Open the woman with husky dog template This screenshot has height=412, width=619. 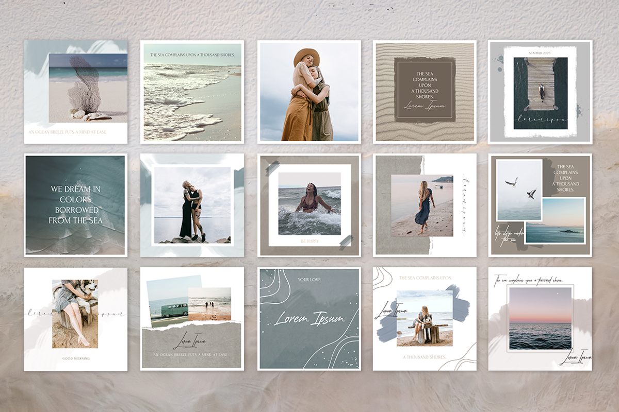[x=75, y=318]
